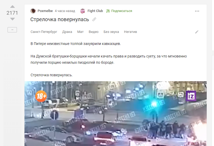Open the post title Стрелочка повернулась
Viewport: 214px width, 146px height.
point(60,19)
